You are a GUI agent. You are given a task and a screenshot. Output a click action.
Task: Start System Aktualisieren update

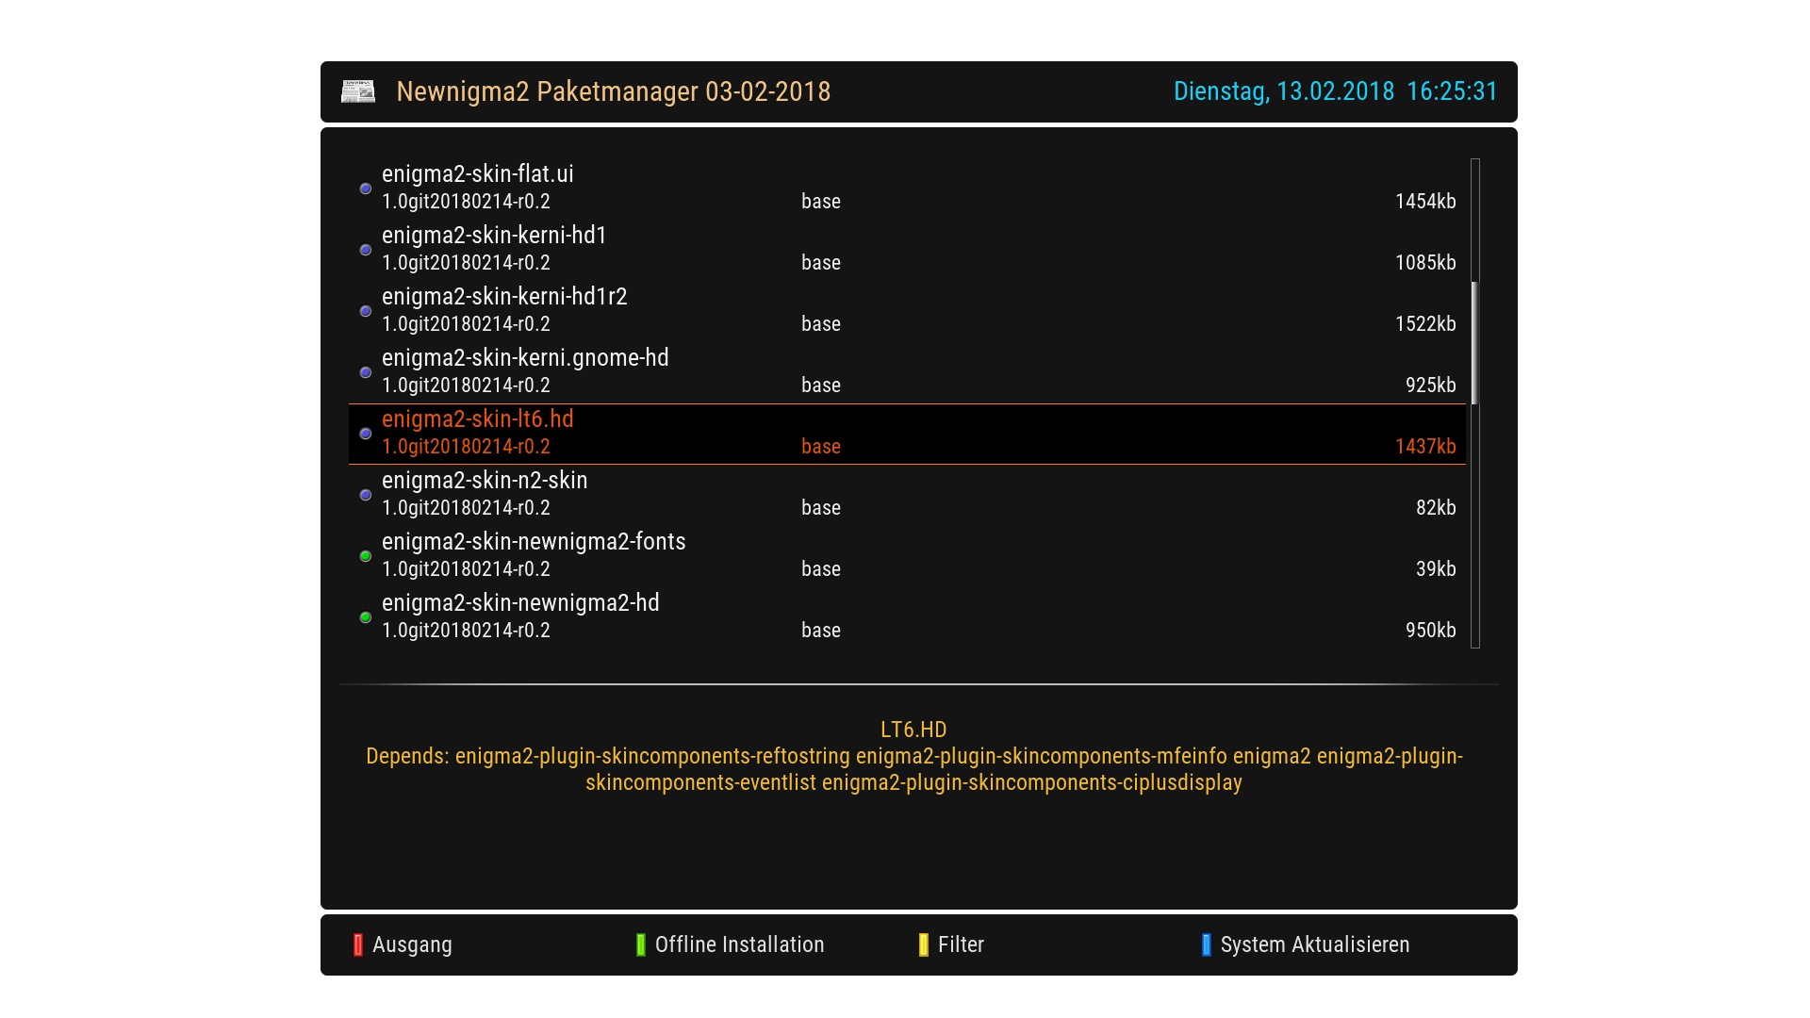click(1314, 944)
